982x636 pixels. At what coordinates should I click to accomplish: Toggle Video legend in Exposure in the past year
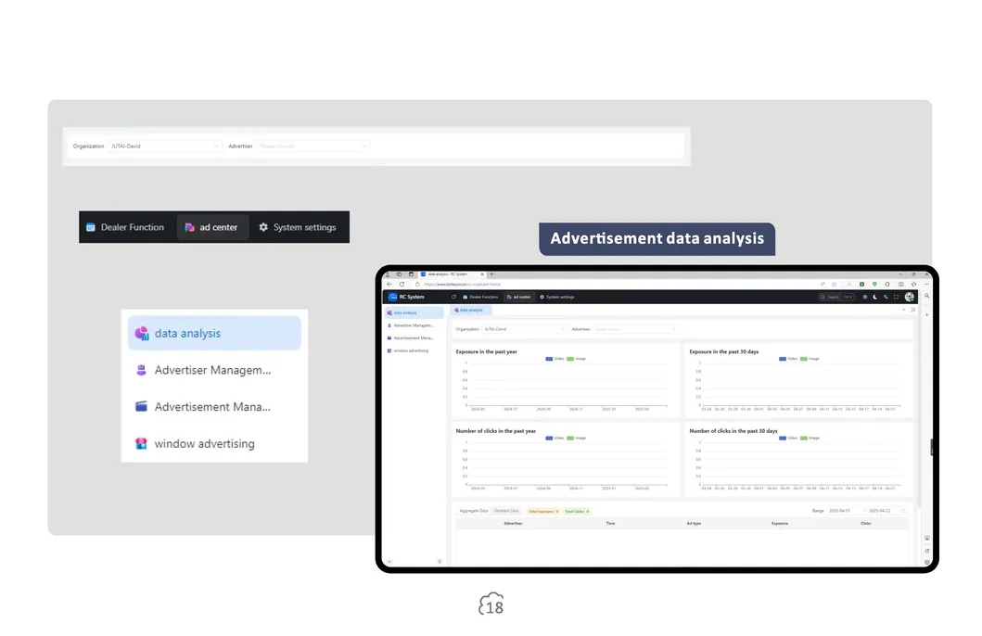[x=550, y=358]
